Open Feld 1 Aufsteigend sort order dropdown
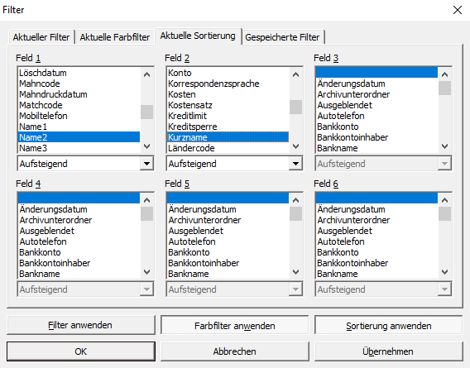470x368 pixels. (146, 164)
